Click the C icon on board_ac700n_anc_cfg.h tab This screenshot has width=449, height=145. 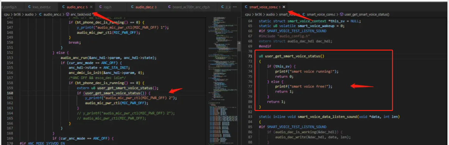[x=169, y=7]
